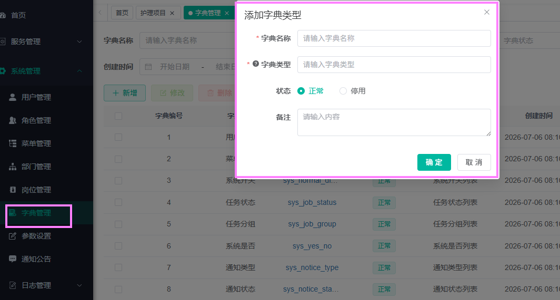Click the 备注 textarea

(x=394, y=122)
